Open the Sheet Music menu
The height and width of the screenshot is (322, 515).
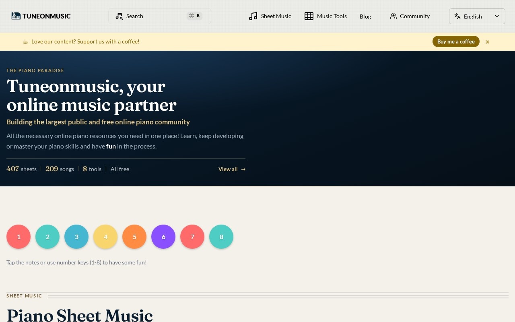point(270,16)
